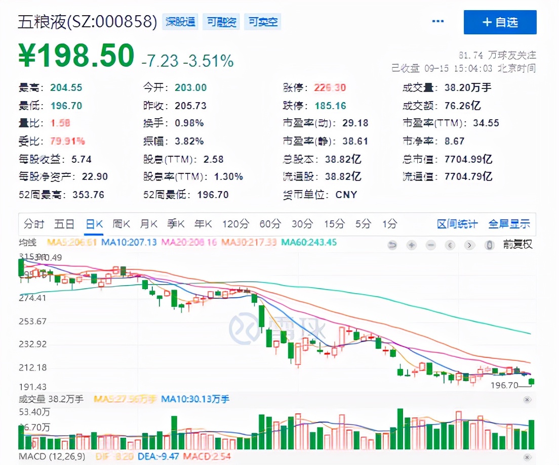Switch to the 1分 chart tab
559x465 pixels.
tap(390, 224)
